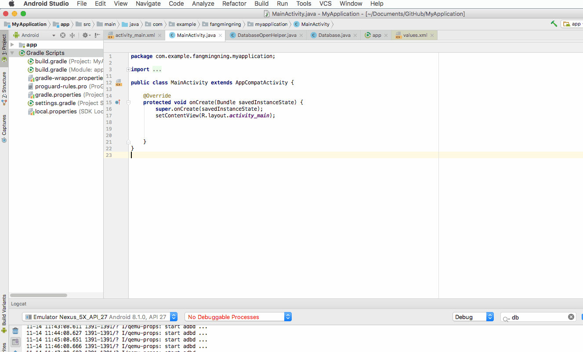Screen dimensions: 583x352
Task: Click the settings gear in the Project panel
Action: [x=85, y=35]
